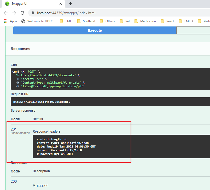Open the React bookmarks folder
210x190 pixels.
(167, 21)
